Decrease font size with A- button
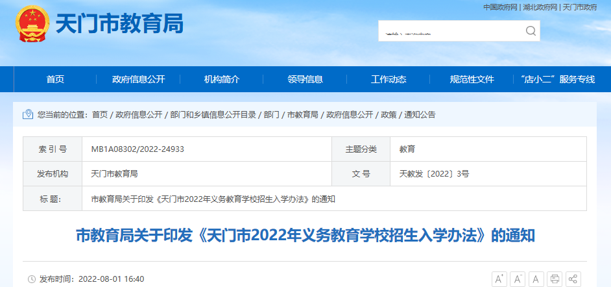The width and height of the screenshot is (611, 287). [x=518, y=279]
